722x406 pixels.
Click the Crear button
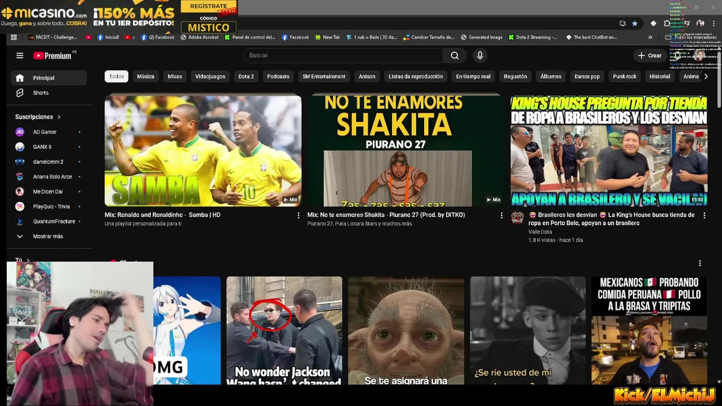[650, 55]
